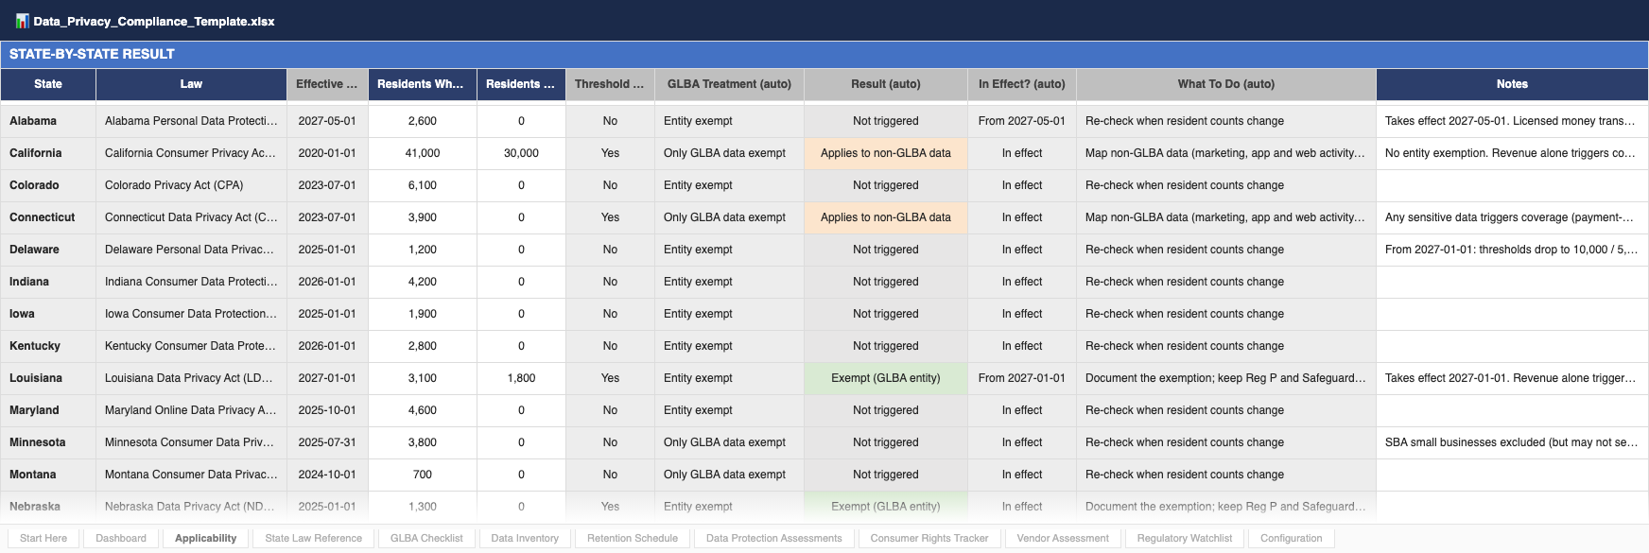Click Maryland Online Data Privacy law cell
Screen dimensions: 1649x553
tap(191, 410)
